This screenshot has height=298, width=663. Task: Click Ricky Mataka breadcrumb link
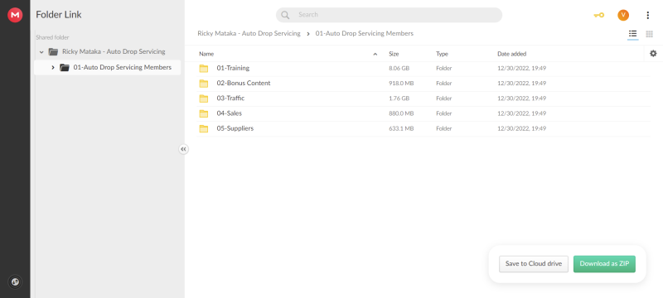pos(249,33)
